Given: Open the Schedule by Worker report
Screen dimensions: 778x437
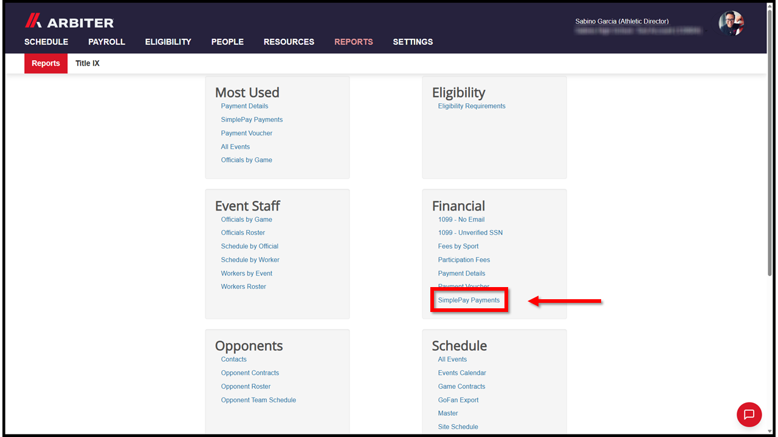Looking at the screenshot, I should click(x=250, y=260).
